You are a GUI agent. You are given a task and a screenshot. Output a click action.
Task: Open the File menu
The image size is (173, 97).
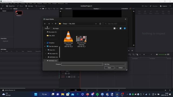(x=11, y=4)
